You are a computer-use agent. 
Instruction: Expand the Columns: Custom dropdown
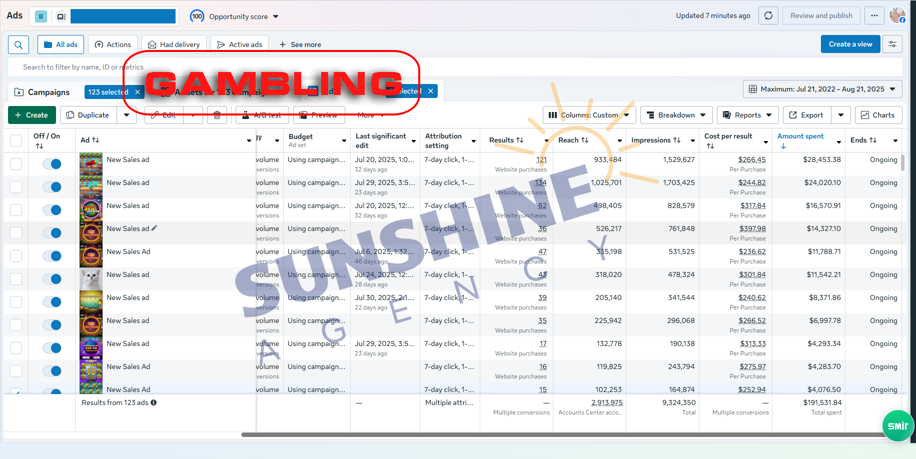[x=589, y=115]
